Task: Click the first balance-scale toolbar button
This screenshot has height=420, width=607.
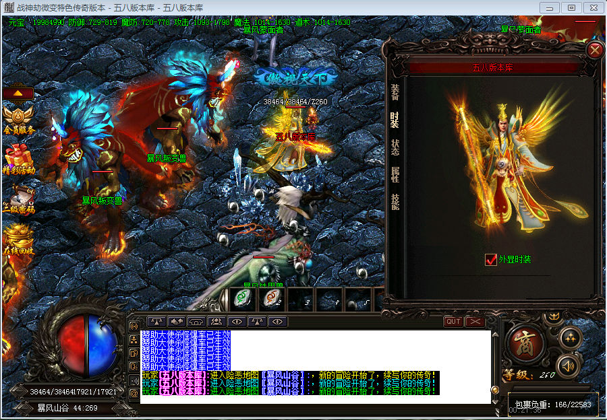Action: [156, 322]
